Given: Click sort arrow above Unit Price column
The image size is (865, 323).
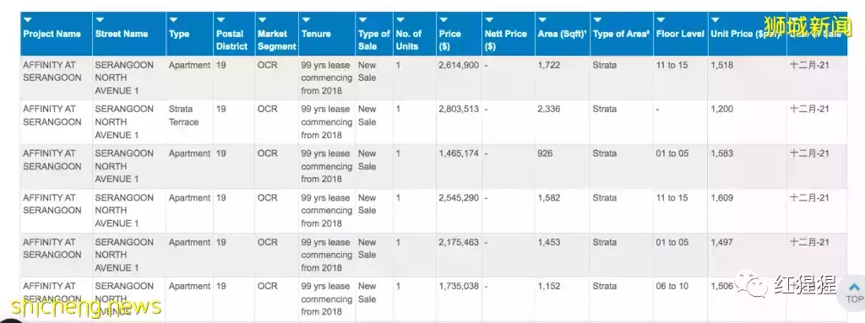Looking at the screenshot, I should (x=715, y=20).
